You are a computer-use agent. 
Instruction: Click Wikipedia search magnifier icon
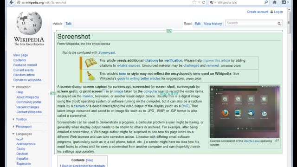(279, 24)
